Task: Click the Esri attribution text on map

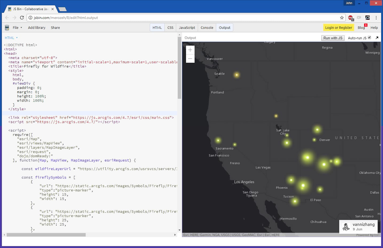Action: (x=231, y=235)
